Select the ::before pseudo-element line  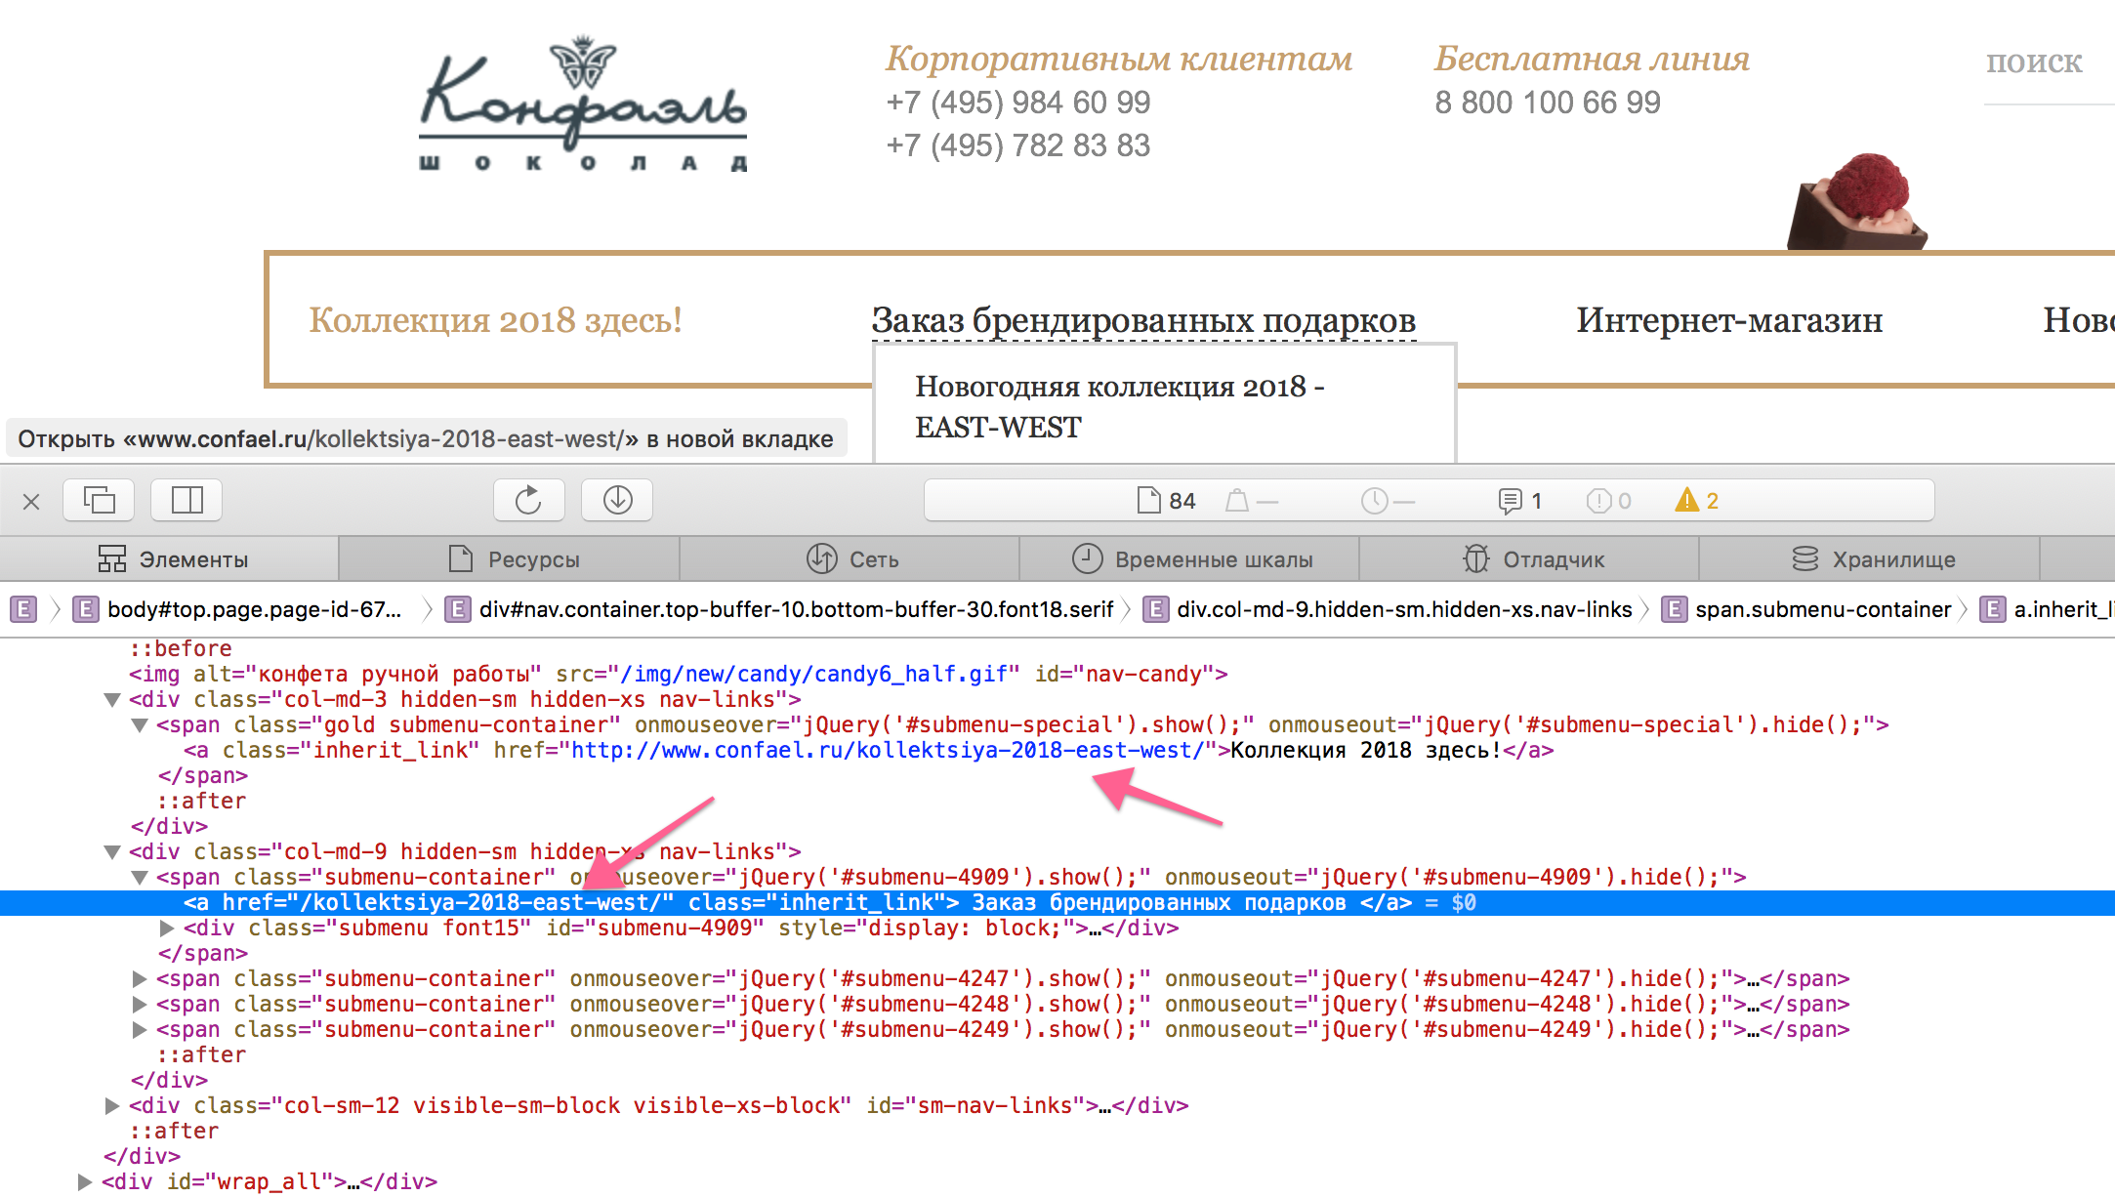click(x=181, y=649)
